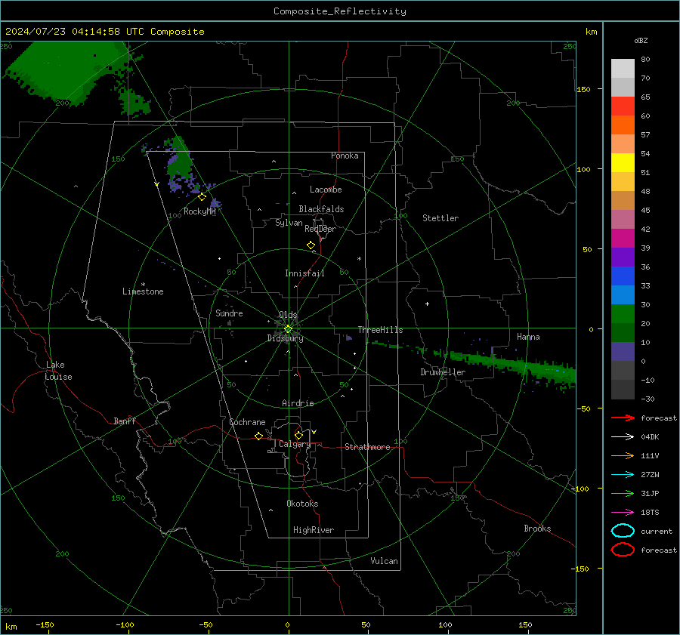Click the Innisfail map label
This screenshot has height=635, width=680.
304,273
